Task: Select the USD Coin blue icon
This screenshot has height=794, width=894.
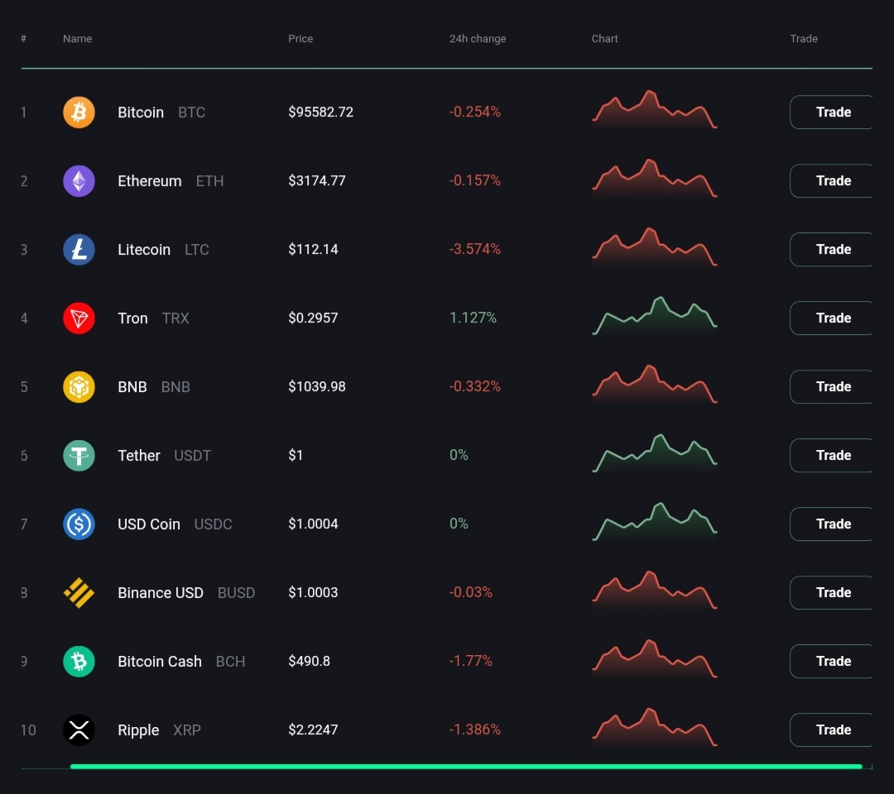Action: (x=79, y=524)
